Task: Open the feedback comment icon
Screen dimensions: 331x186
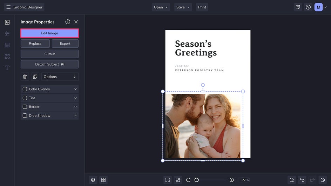Action: tap(298, 7)
